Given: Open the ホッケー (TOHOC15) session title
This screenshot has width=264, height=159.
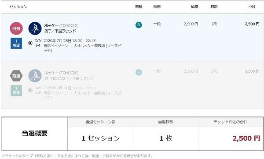Looking at the screenshot, I should 61,25.
